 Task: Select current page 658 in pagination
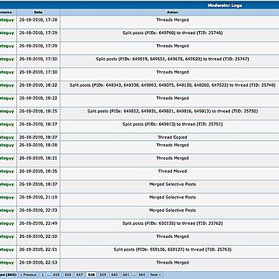(91, 274)
